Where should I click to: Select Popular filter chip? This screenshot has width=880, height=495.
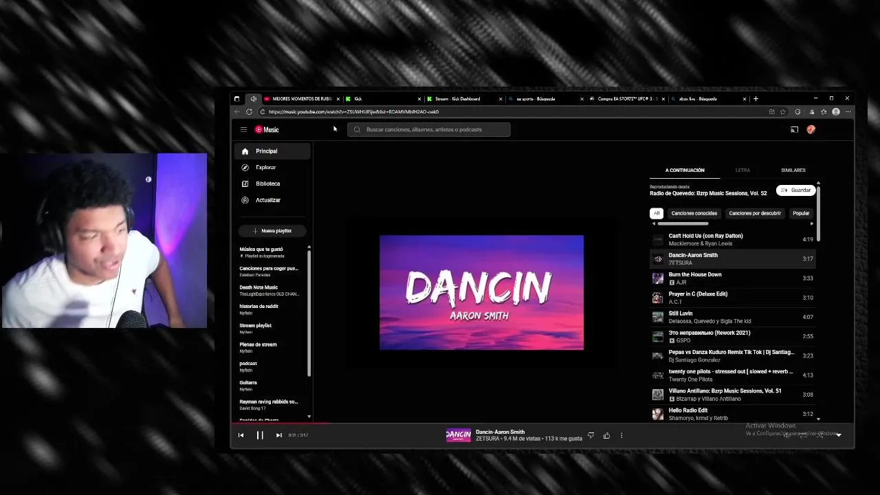[801, 213]
